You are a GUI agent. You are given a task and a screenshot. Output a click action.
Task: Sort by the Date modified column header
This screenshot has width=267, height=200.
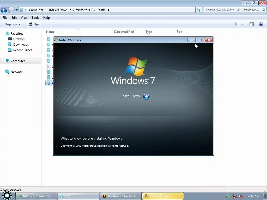coord(124,32)
